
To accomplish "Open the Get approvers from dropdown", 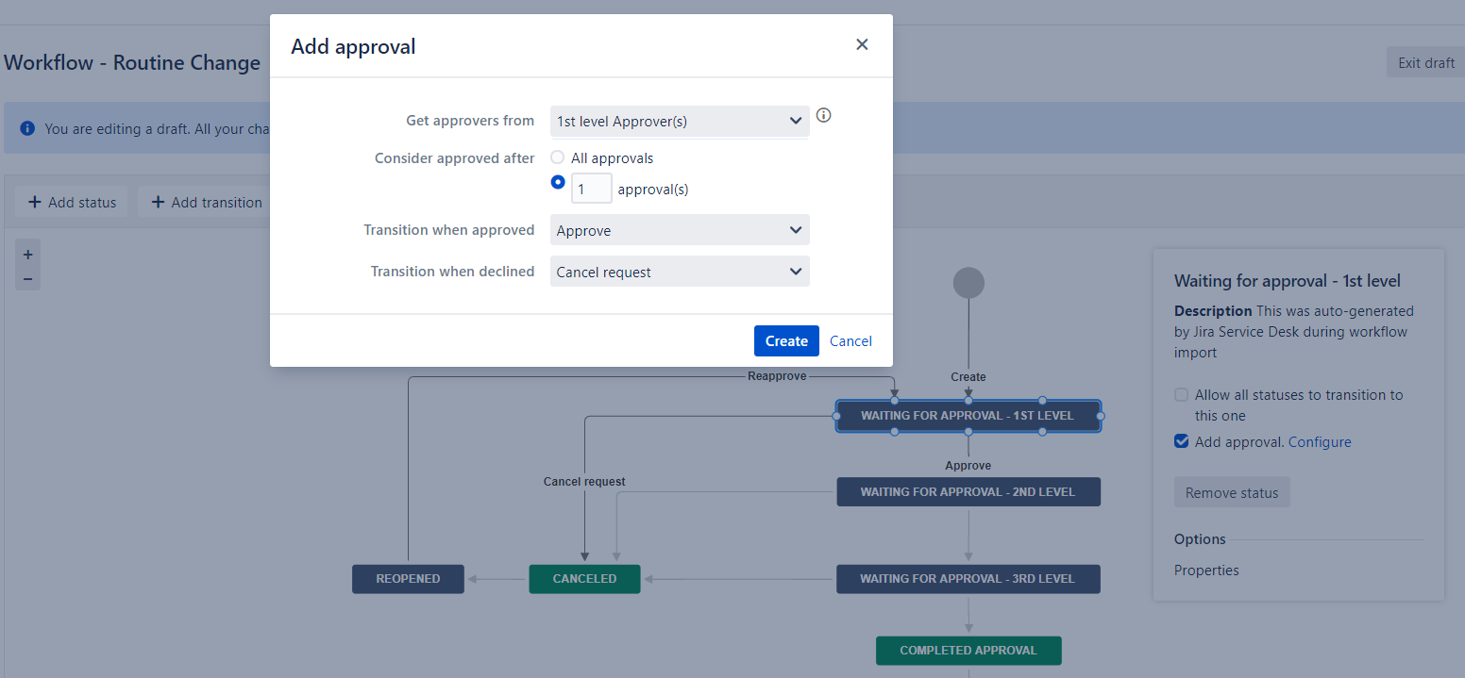I will tap(680, 121).
